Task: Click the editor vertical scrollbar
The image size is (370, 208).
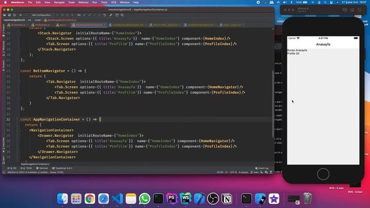Action: click(273, 104)
